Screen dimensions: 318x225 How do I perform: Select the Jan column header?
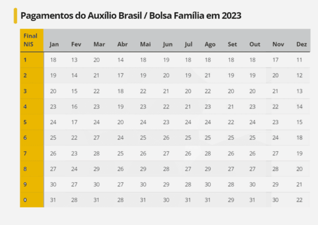54,44
